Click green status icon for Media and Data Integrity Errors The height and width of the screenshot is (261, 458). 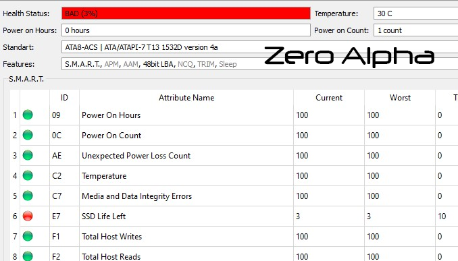pyautogui.click(x=28, y=196)
